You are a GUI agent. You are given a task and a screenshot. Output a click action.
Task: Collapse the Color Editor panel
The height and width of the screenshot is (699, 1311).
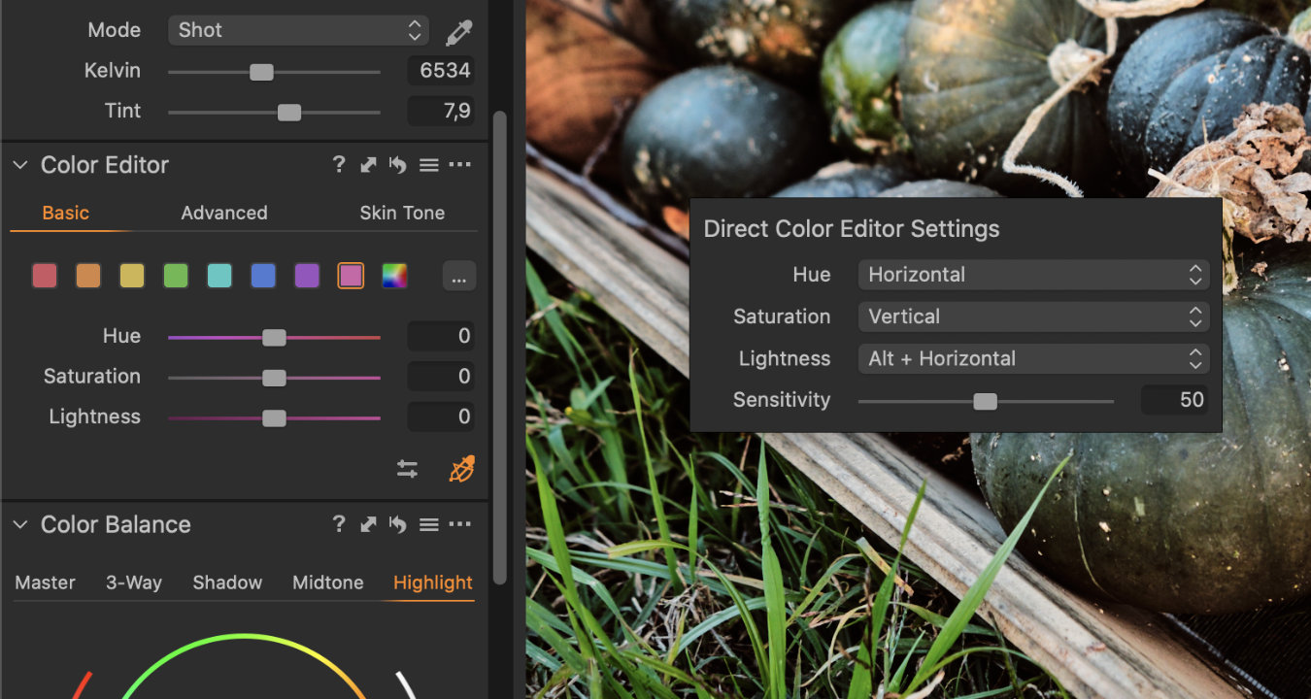click(x=19, y=165)
